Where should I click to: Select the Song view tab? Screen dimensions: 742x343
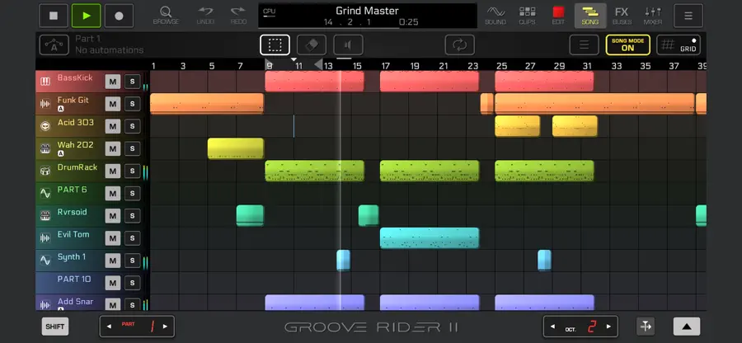590,16
